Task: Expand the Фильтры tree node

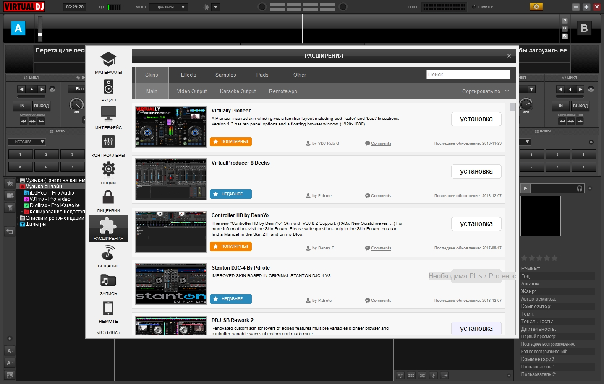Action: pos(18,224)
